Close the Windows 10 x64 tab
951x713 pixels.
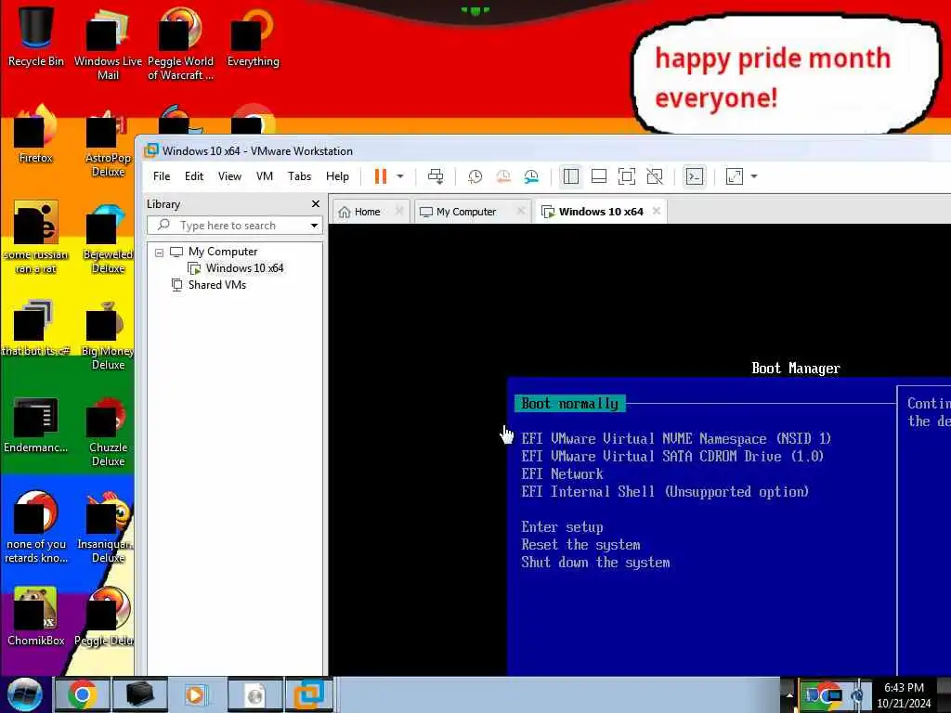point(657,211)
